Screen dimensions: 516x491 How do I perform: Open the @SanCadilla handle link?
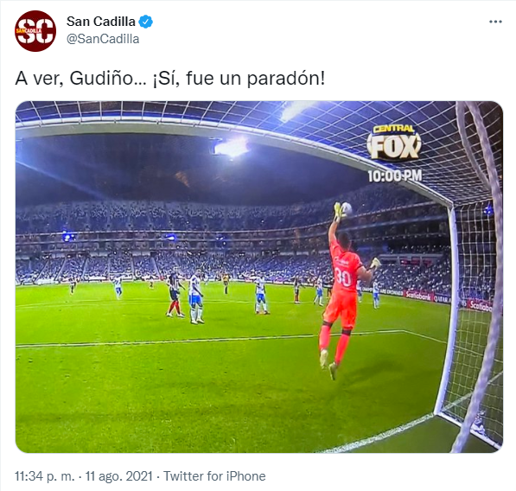coord(103,39)
